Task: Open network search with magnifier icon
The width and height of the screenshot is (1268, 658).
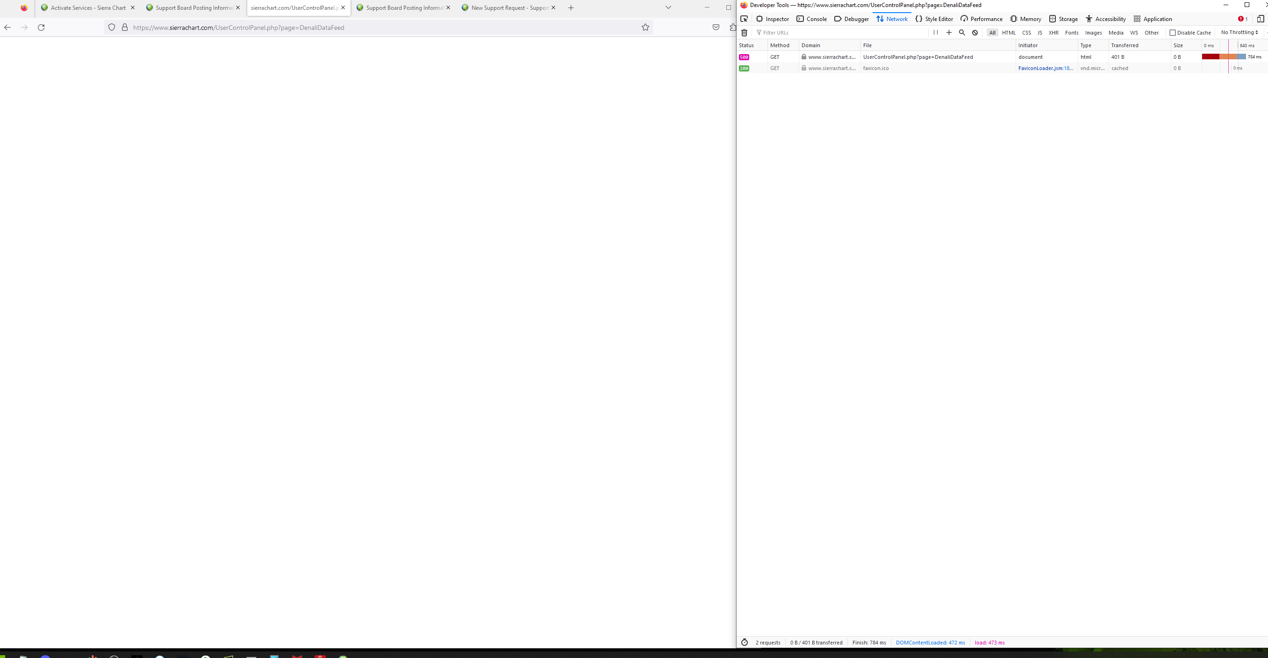Action: (x=962, y=33)
